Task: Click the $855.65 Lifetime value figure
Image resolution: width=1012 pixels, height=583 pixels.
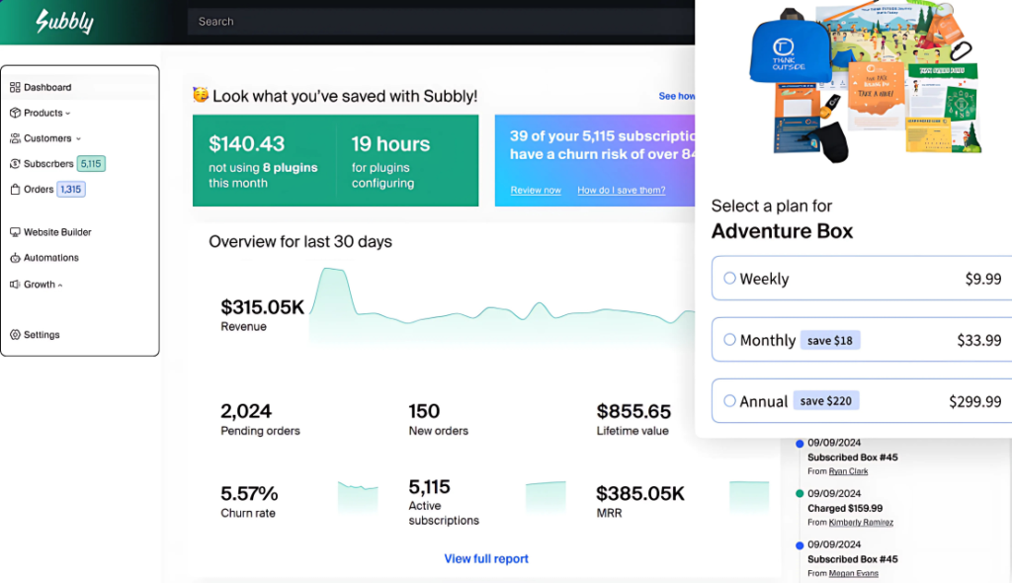Action: click(x=633, y=411)
